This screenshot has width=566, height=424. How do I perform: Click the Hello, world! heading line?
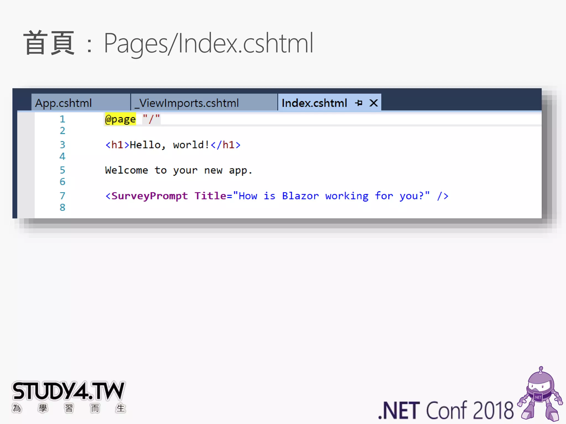click(x=173, y=145)
